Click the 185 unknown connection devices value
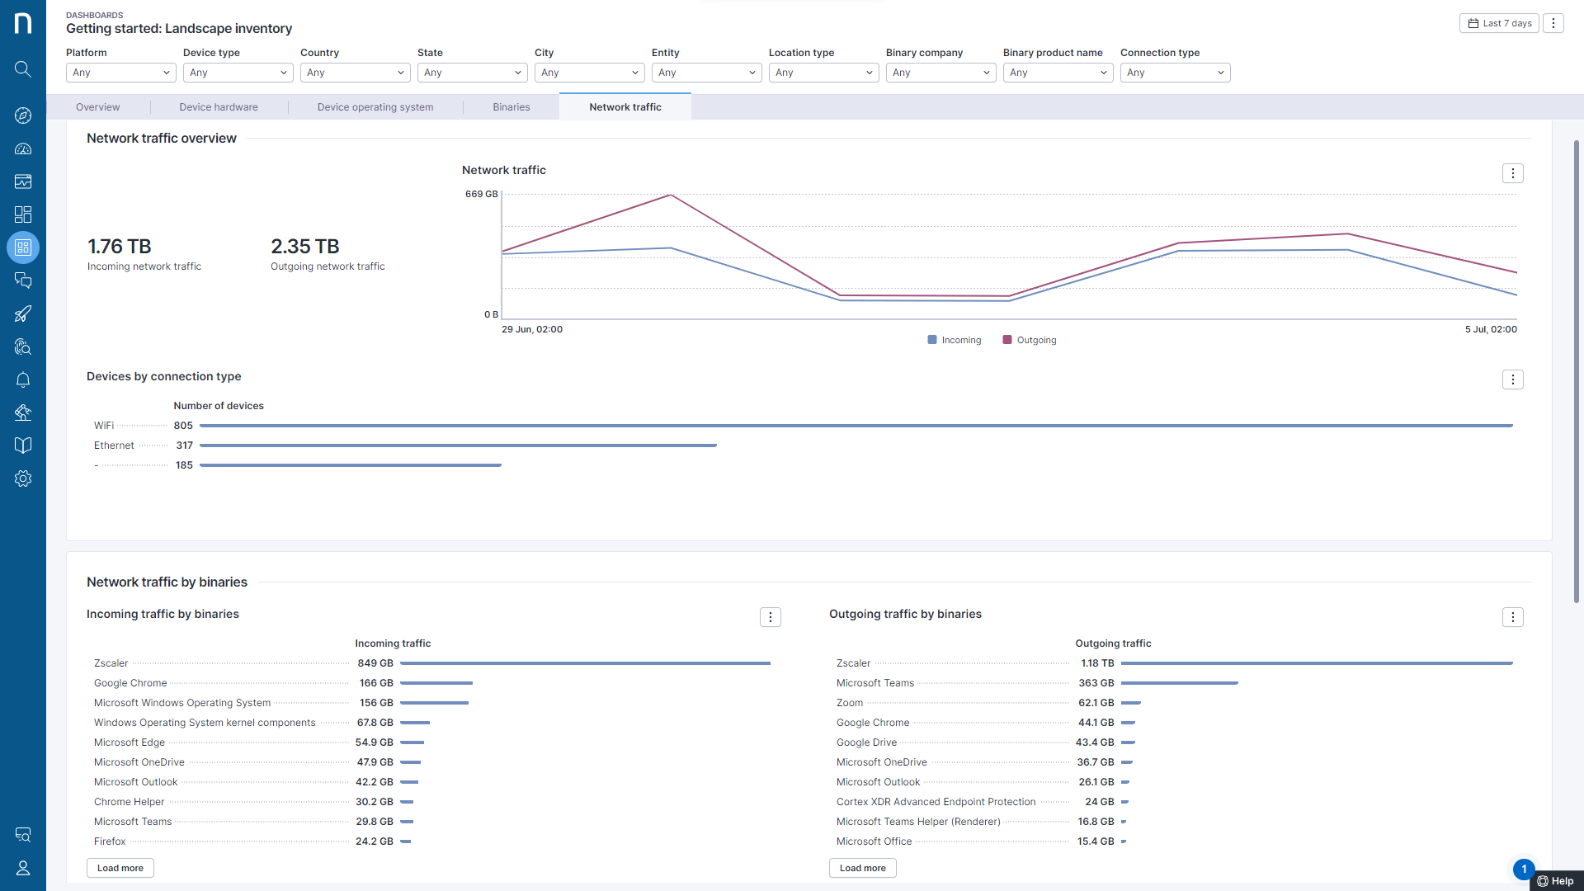1584x891 pixels. tap(184, 465)
